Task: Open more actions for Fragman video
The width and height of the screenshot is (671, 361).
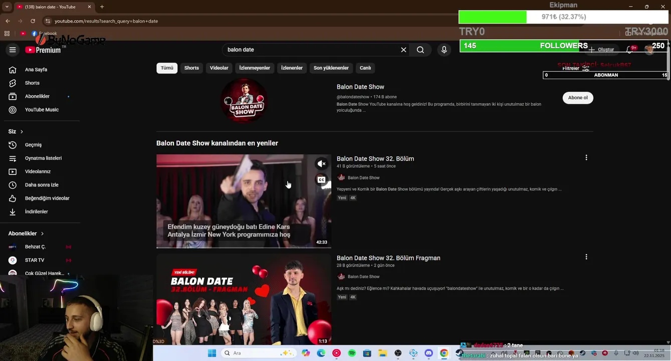Action: [x=586, y=257]
